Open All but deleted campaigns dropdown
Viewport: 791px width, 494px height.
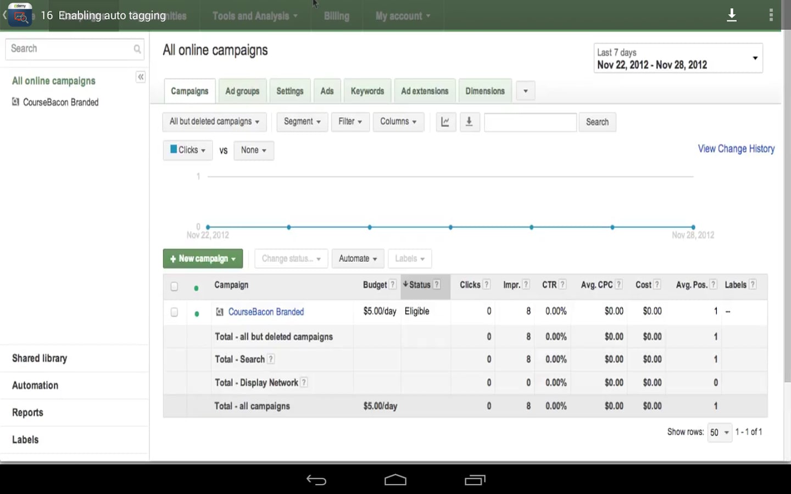pos(214,122)
